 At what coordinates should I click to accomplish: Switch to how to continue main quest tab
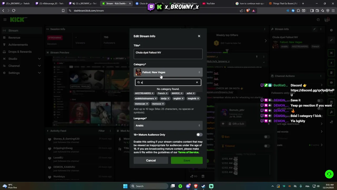250,3
